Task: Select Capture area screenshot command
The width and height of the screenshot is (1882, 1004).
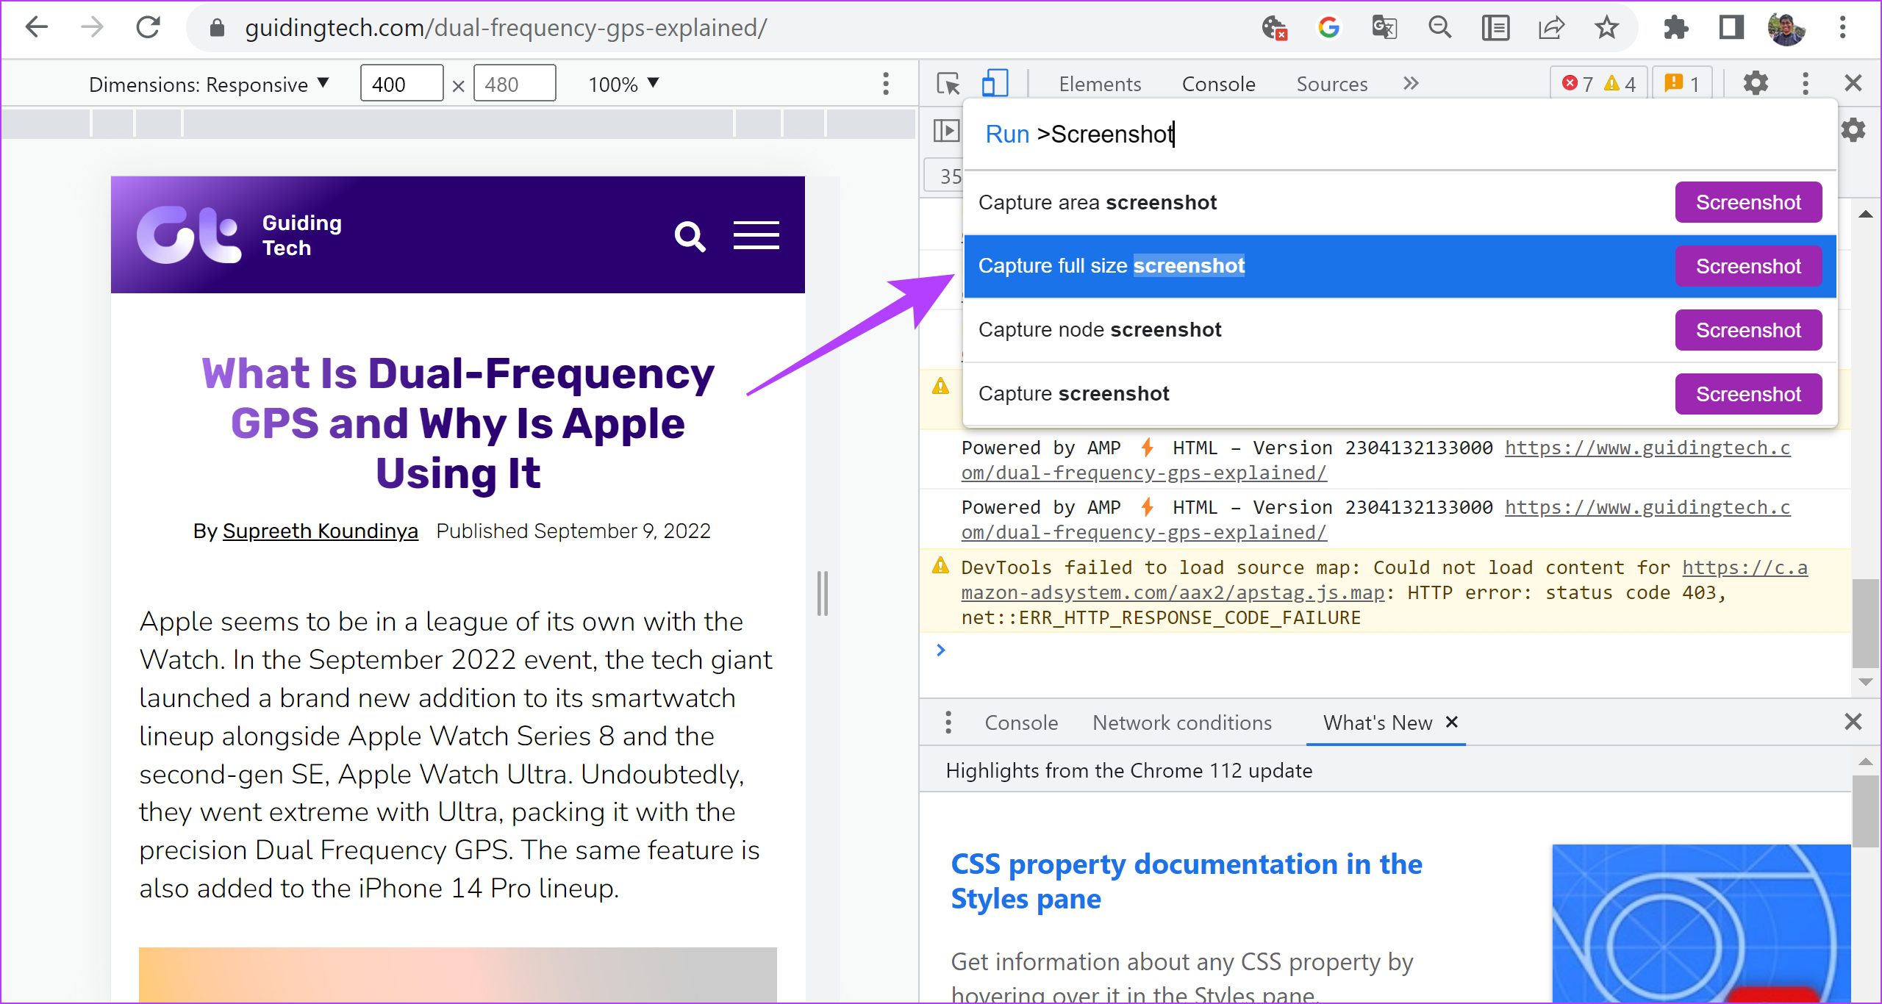Action: click(x=1400, y=202)
